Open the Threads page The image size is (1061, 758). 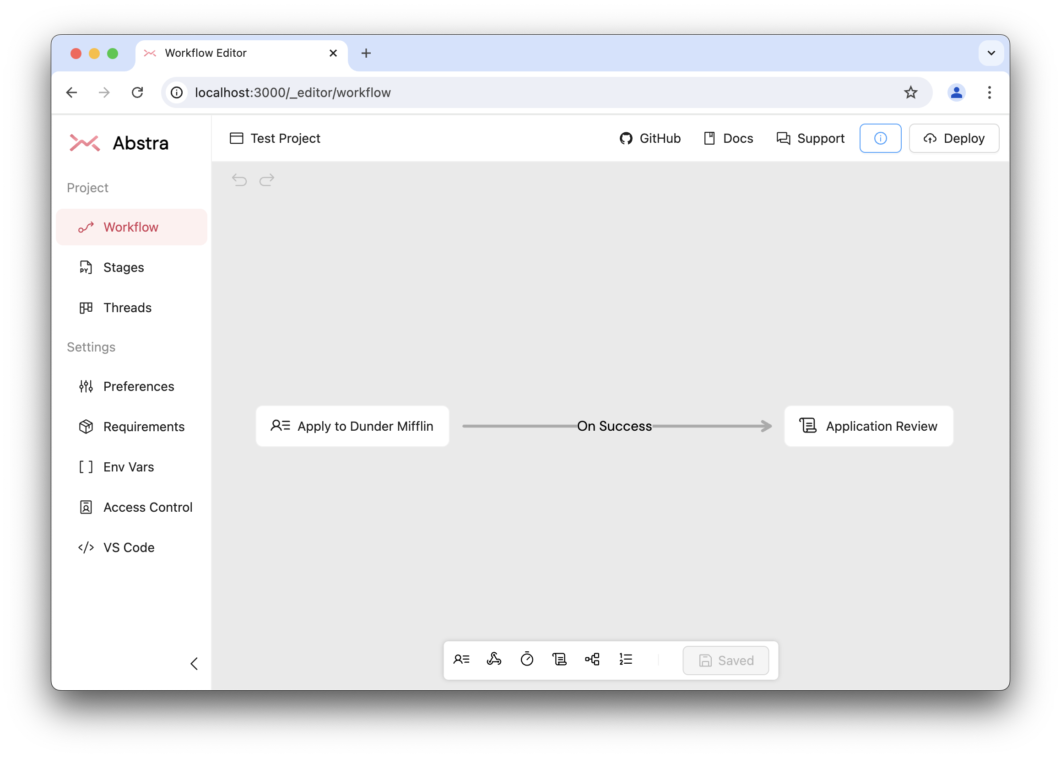pyautogui.click(x=132, y=308)
